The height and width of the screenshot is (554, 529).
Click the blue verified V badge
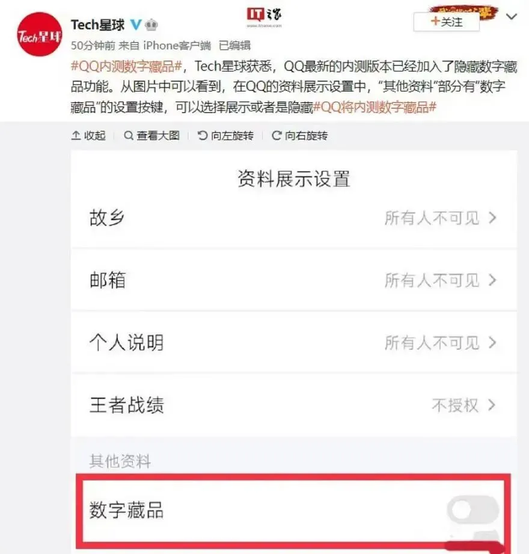[136, 25]
